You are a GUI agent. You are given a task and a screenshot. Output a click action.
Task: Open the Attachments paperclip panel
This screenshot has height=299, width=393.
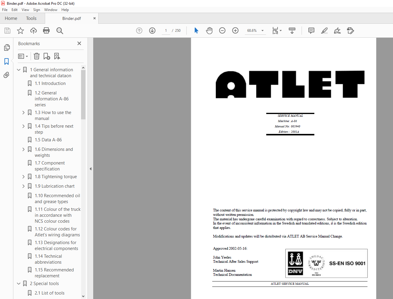(7, 75)
